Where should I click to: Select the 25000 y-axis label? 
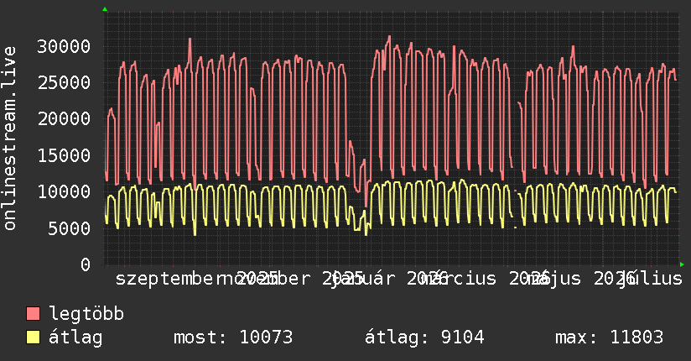click(x=64, y=82)
